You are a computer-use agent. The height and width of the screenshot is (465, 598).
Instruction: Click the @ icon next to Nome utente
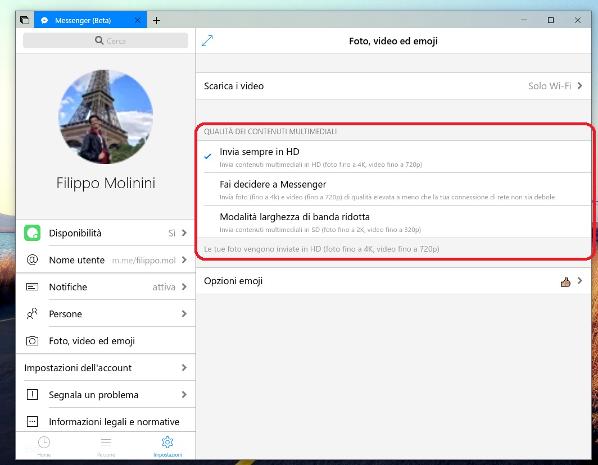tap(33, 260)
